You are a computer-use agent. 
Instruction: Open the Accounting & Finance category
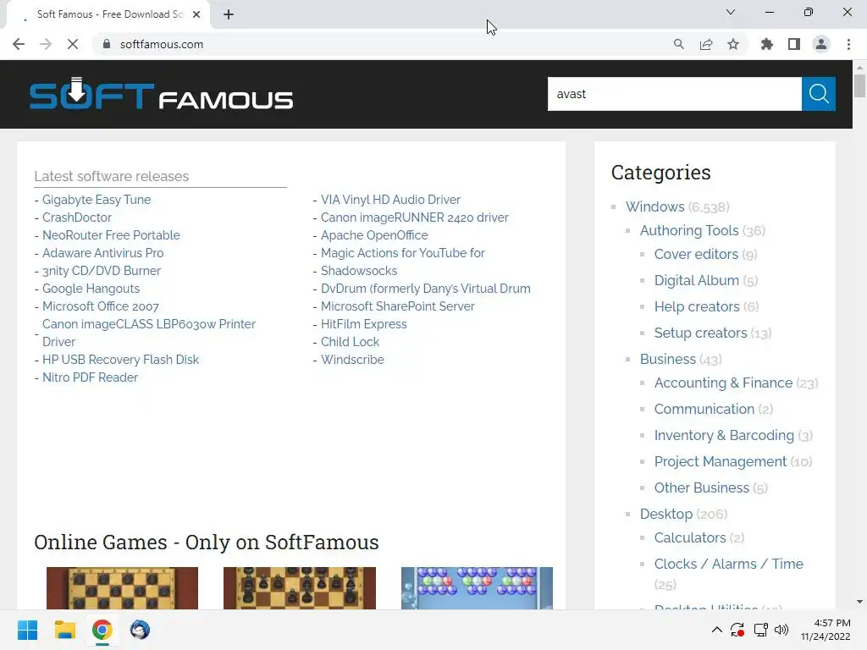point(723,383)
